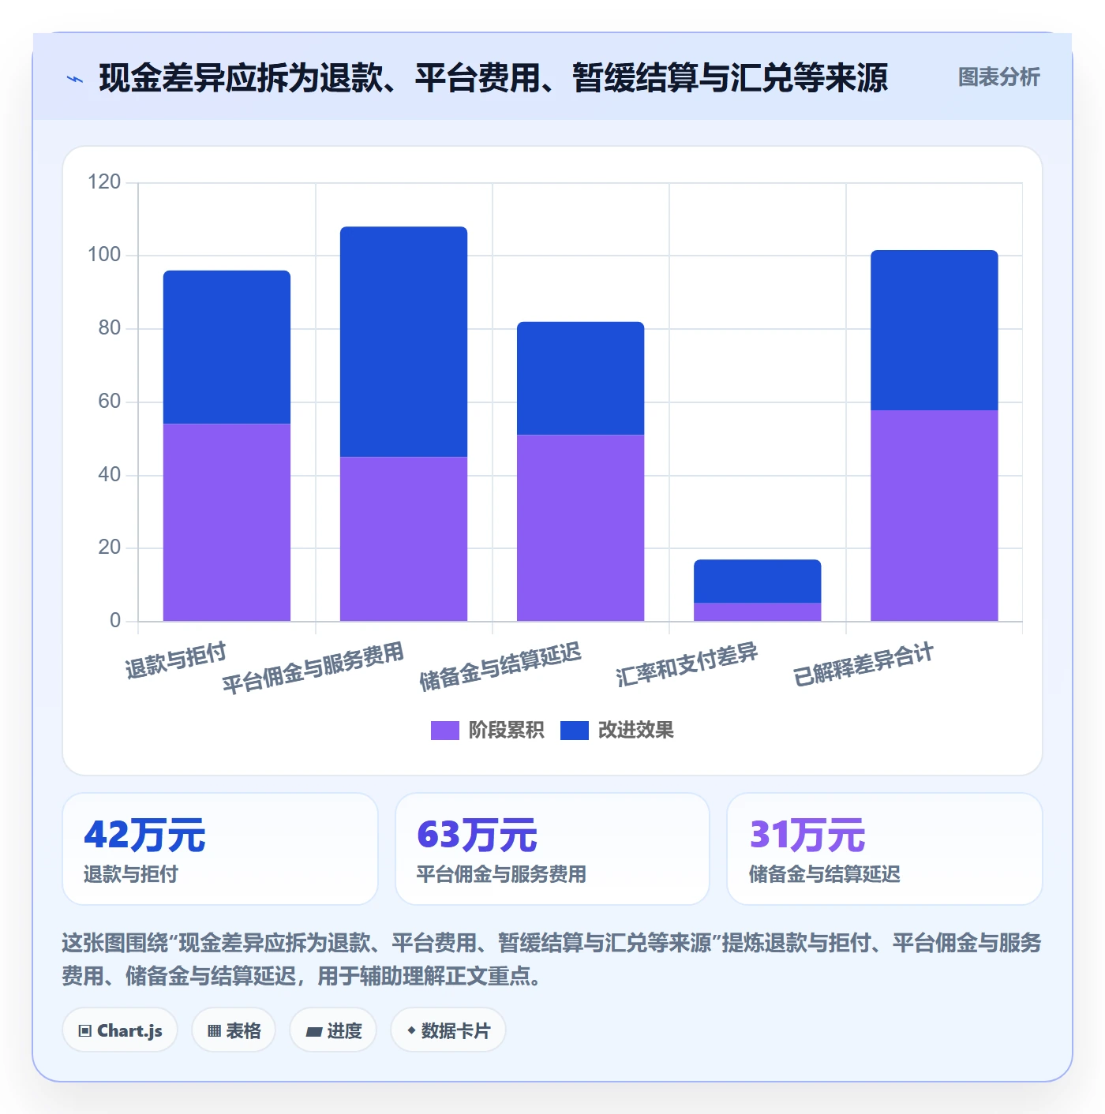Viewport: 1105px width, 1114px height.
Task: Click the 汇率和支付差异 x-axis label
Action: 687,664
